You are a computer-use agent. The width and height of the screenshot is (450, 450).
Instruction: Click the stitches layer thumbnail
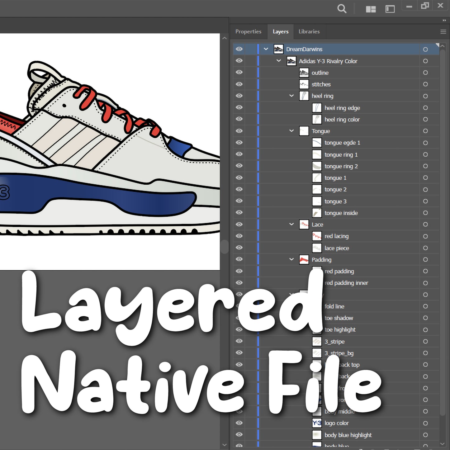click(x=303, y=84)
